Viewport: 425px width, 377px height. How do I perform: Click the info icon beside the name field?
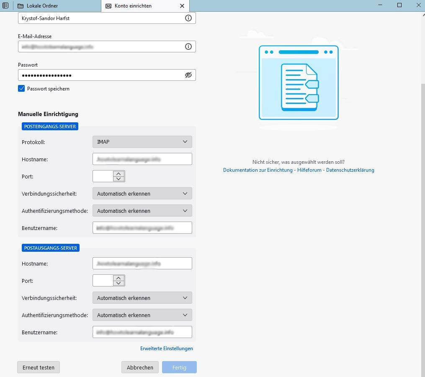coord(188,18)
